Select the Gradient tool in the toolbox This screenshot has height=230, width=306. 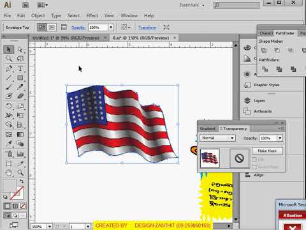pos(20,135)
